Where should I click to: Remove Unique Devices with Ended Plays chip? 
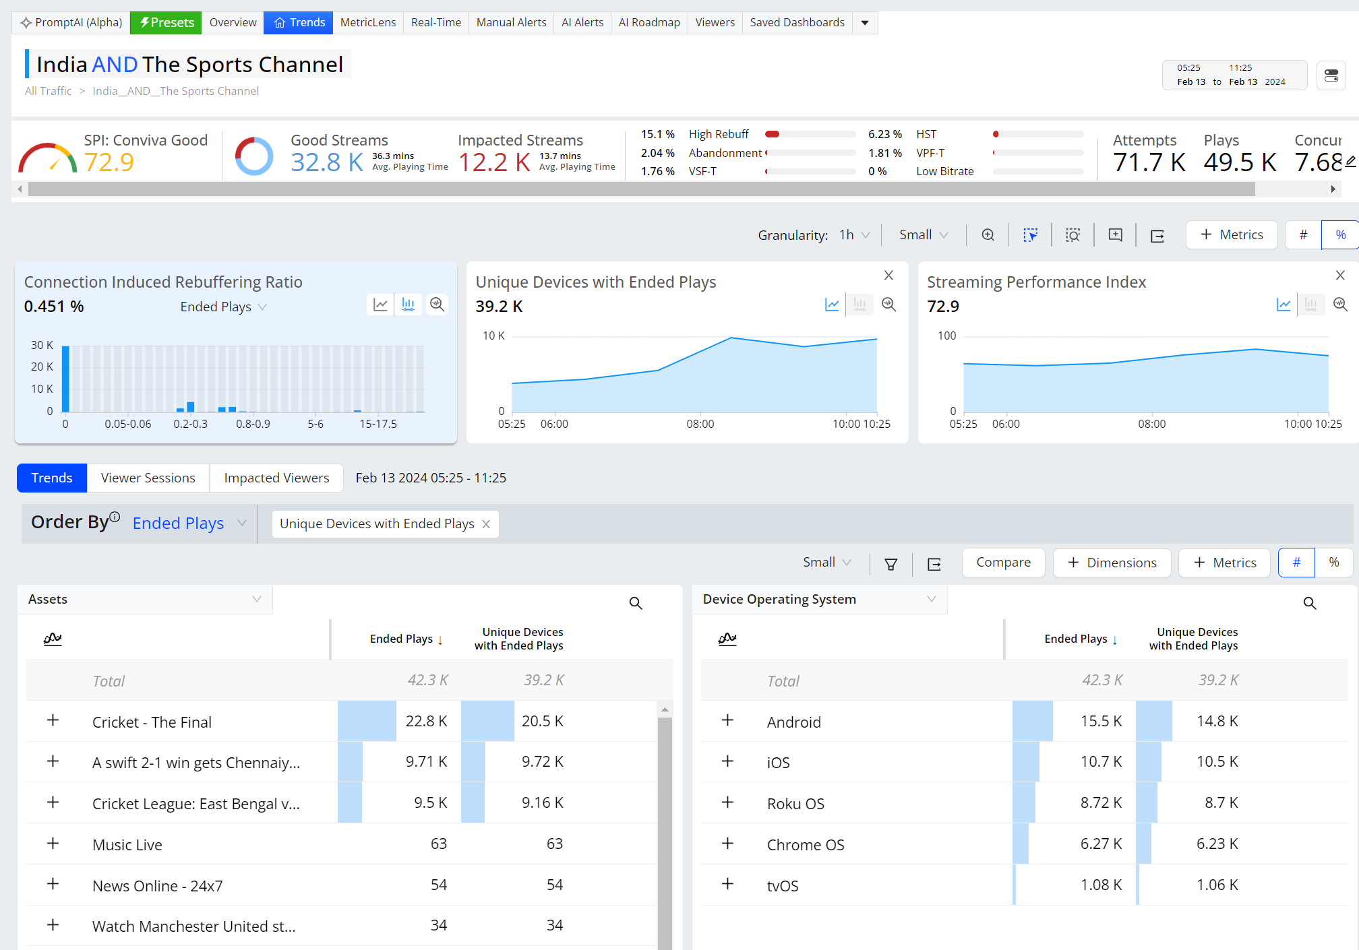click(x=486, y=524)
